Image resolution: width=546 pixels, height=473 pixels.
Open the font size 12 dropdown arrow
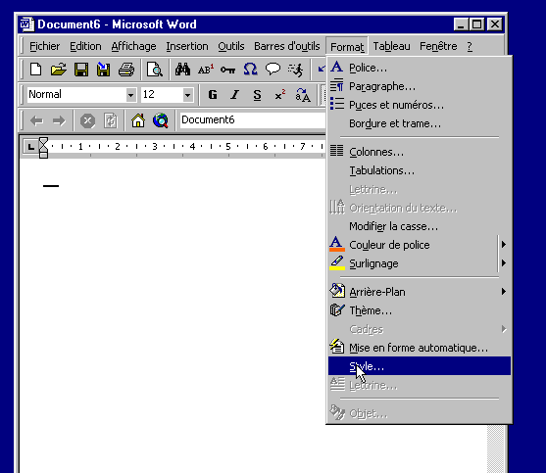(x=187, y=95)
